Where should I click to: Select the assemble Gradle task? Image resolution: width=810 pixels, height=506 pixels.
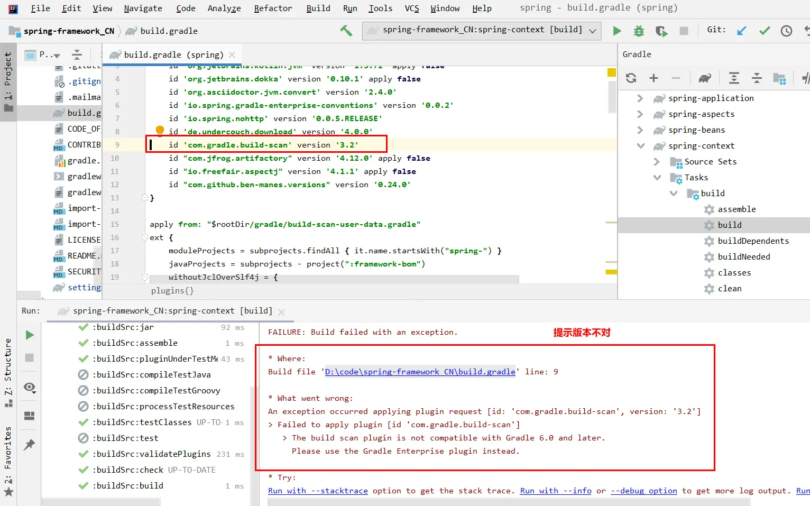737,209
